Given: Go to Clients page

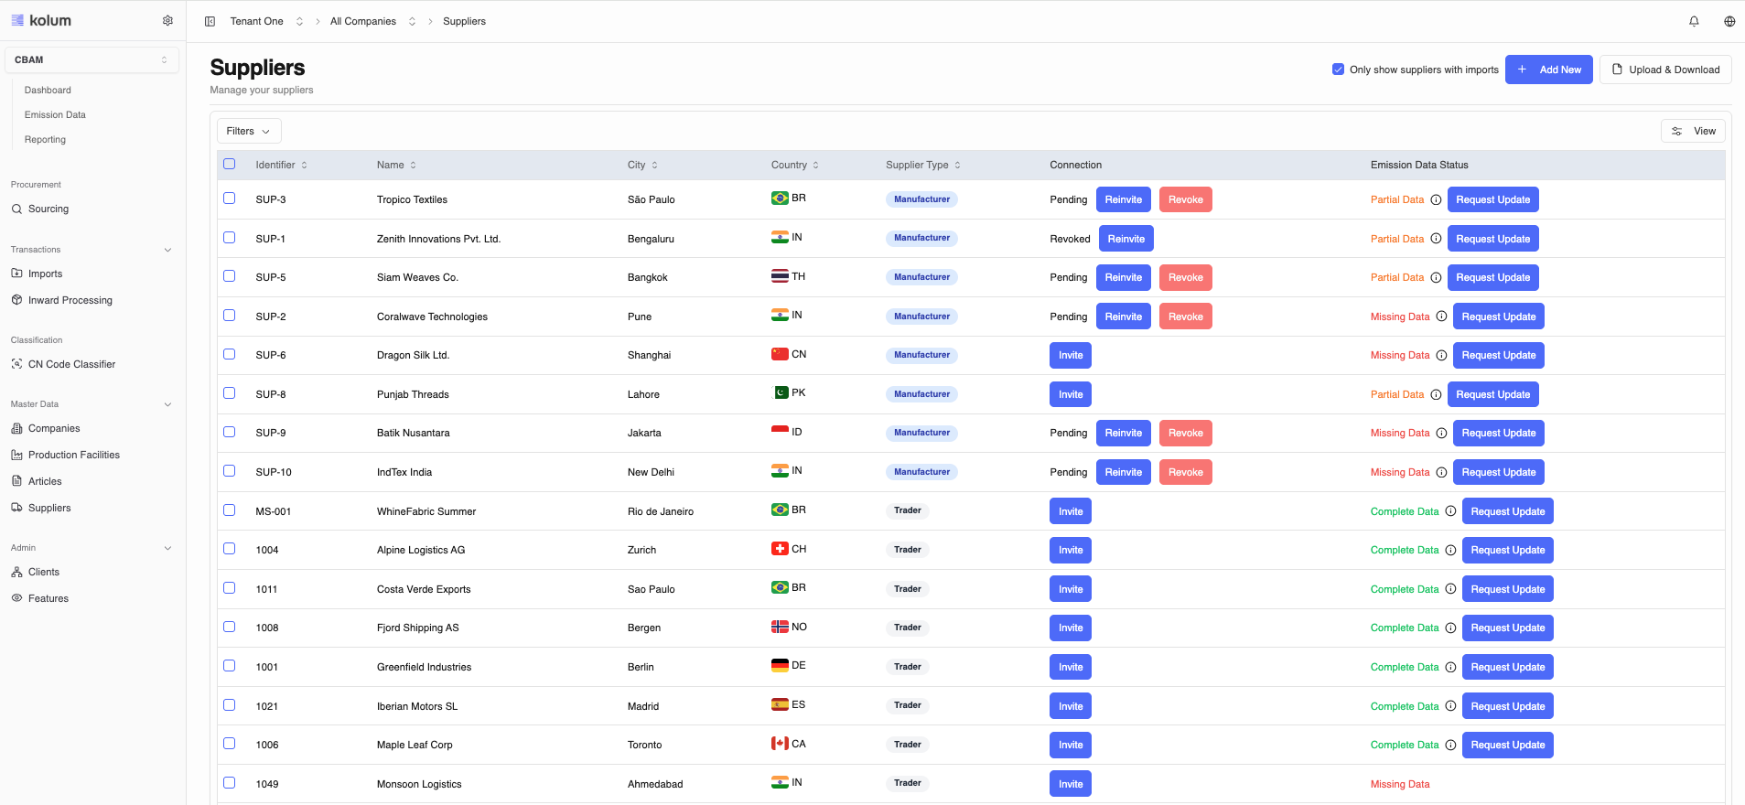Looking at the screenshot, I should [44, 572].
